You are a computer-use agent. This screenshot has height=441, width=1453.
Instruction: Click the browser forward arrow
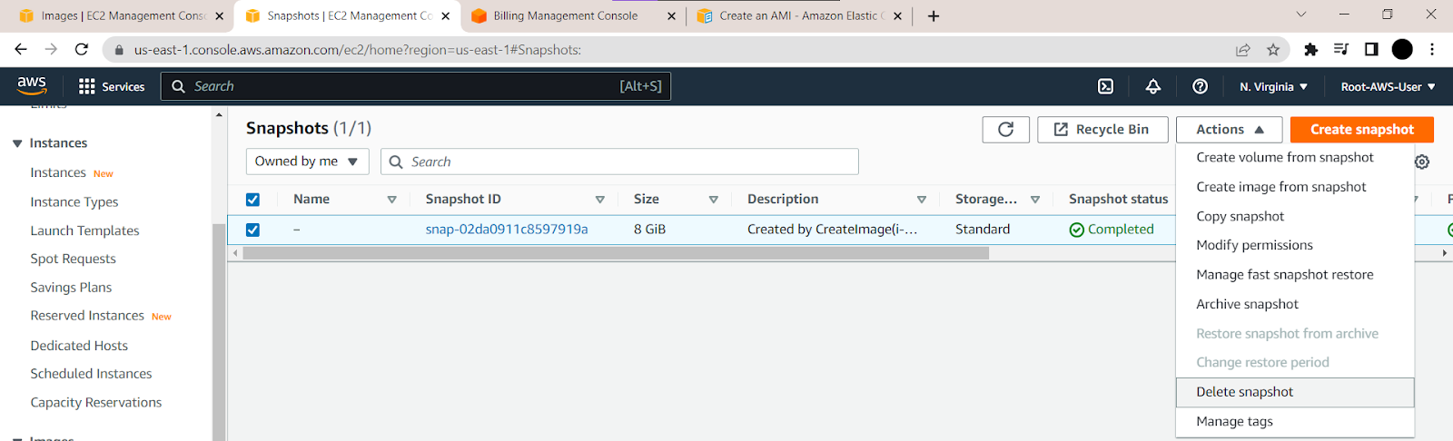(x=51, y=49)
